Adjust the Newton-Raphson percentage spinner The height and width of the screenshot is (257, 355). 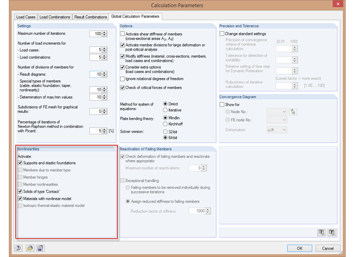[x=104, y=131]
